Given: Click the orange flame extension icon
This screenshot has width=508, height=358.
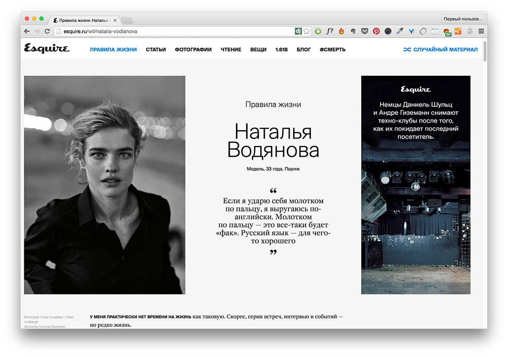Looking at the screenshot, I should (341, 31).
